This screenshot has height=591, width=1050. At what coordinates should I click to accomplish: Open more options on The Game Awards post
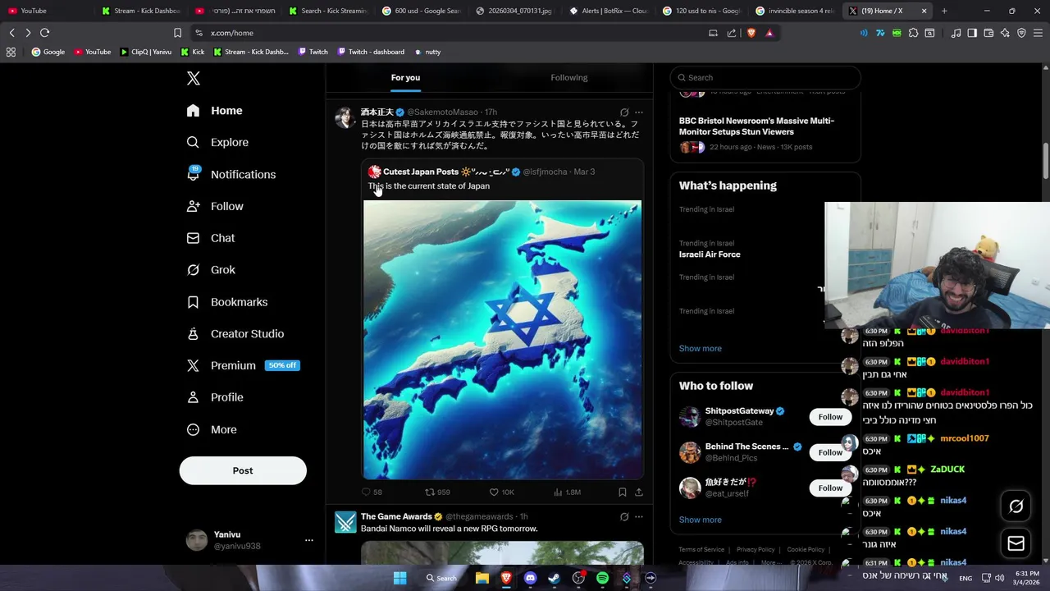click(x=639, y=516)
